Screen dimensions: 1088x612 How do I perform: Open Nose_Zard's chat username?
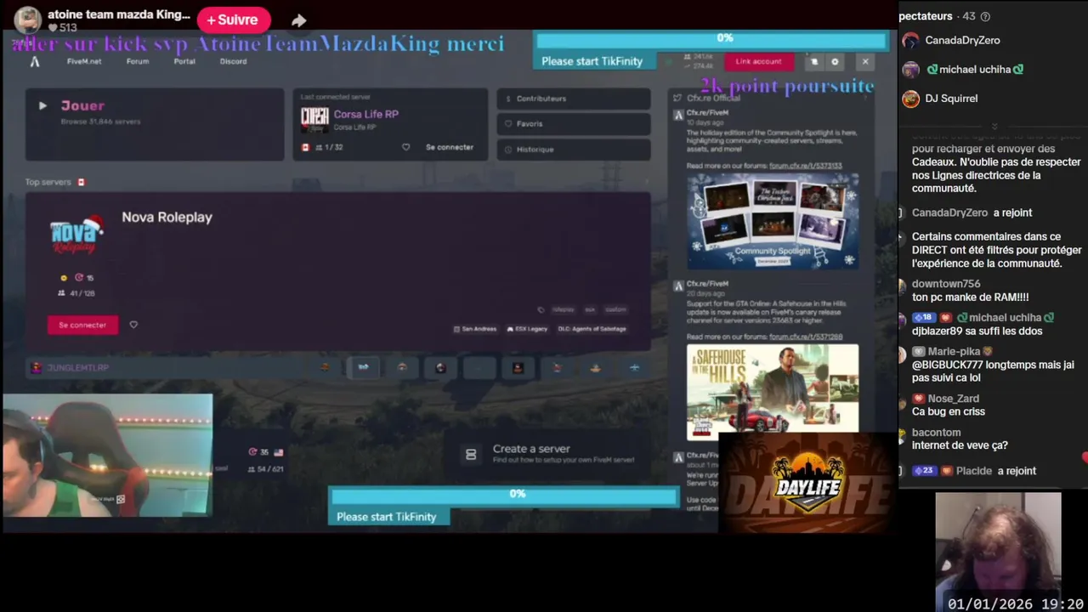954,399
